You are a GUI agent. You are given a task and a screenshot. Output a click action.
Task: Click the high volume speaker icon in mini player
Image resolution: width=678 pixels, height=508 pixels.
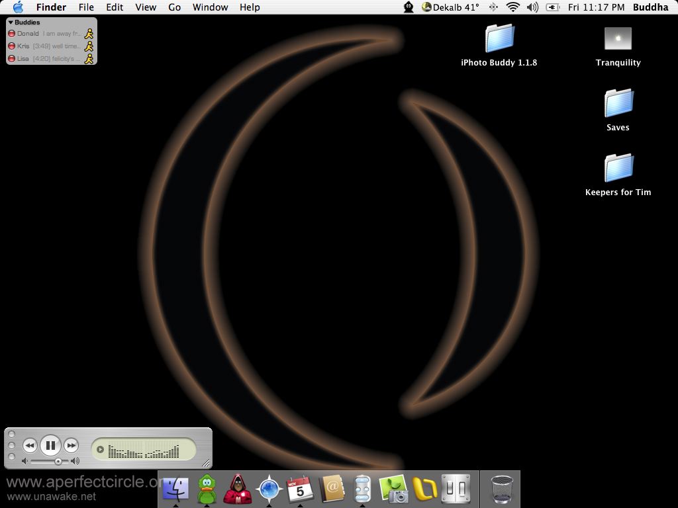click(75, 461)
